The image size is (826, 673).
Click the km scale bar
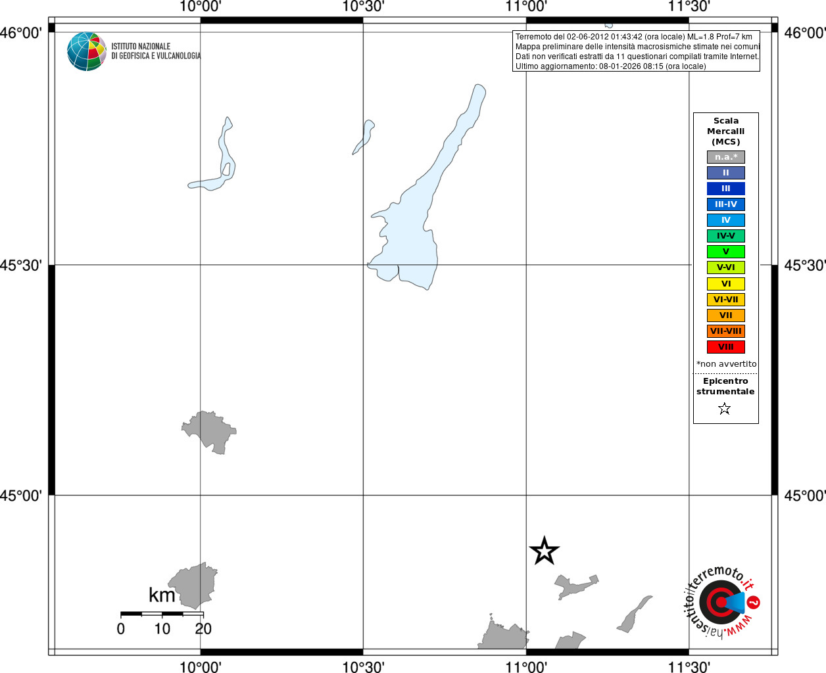click(162, 614)
